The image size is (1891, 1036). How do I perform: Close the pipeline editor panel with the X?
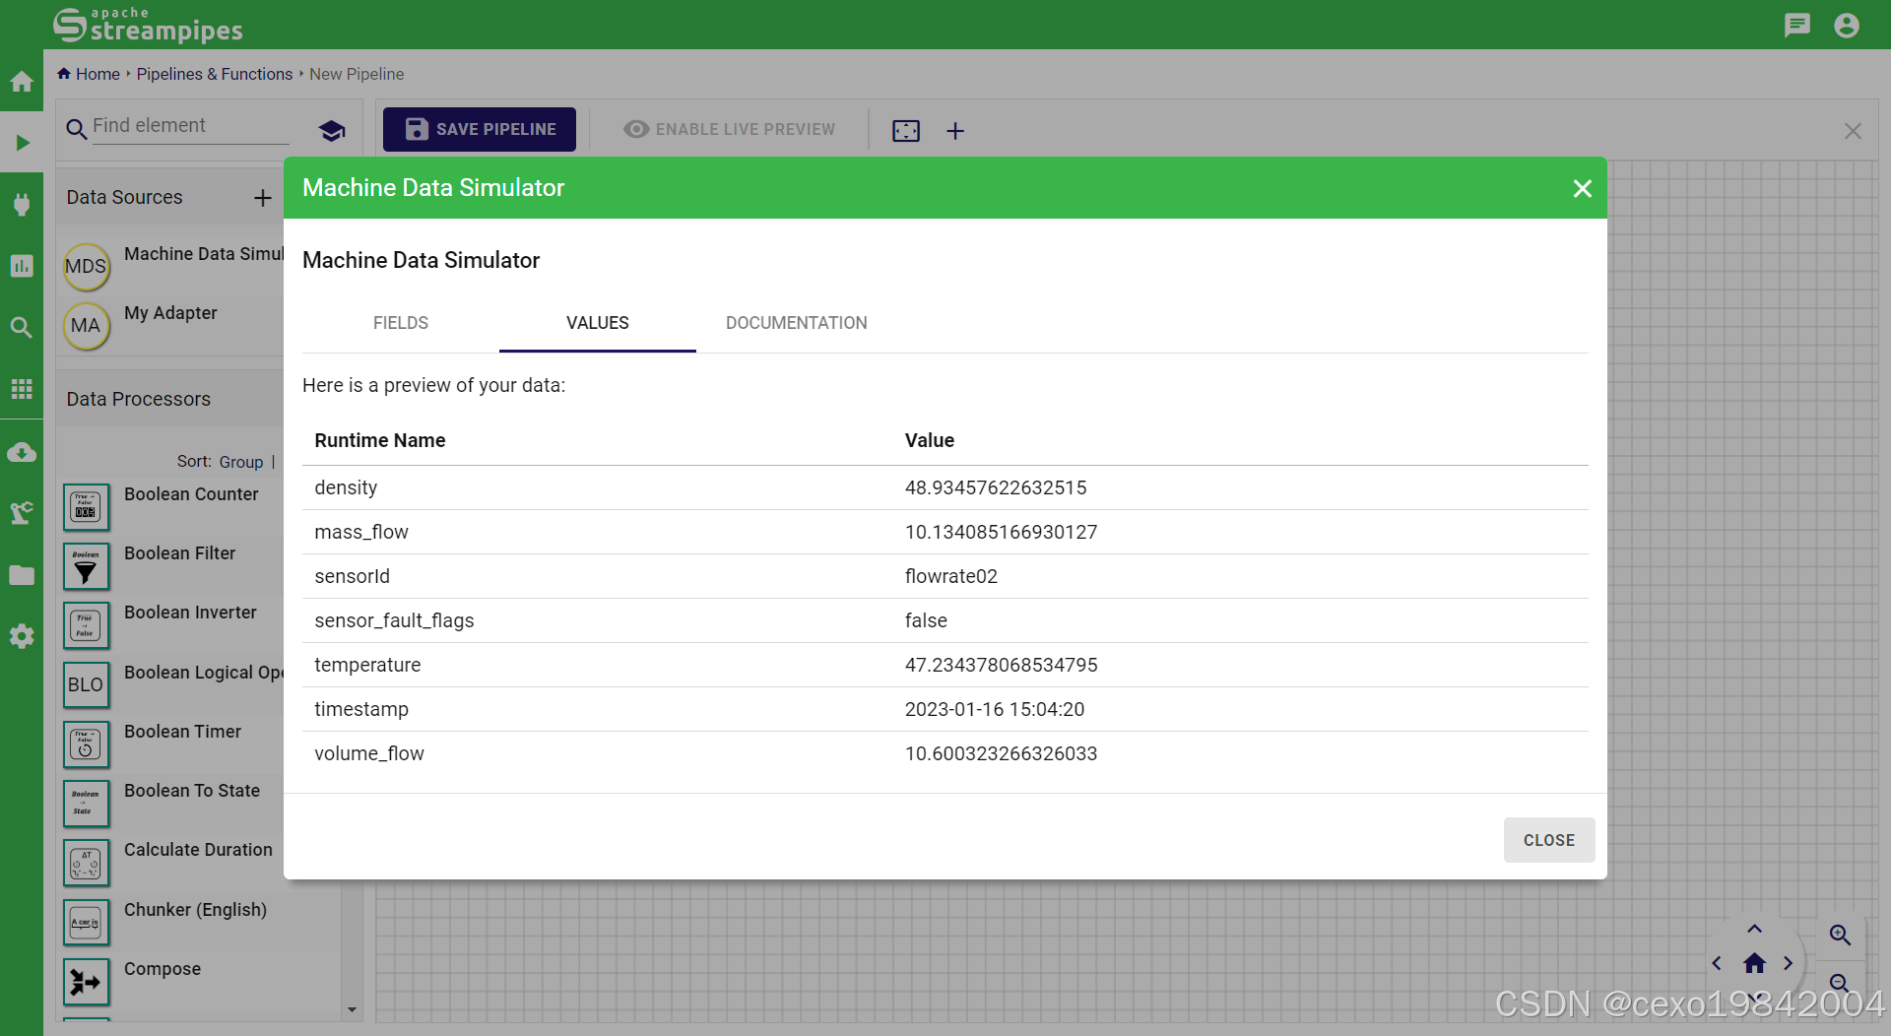click(x=1853, y=131)
